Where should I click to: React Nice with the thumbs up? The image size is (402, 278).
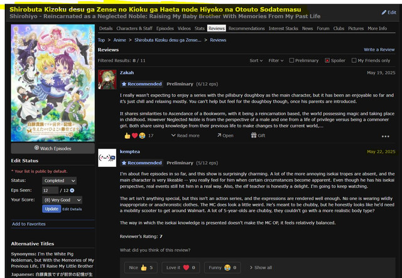point(140,267)
